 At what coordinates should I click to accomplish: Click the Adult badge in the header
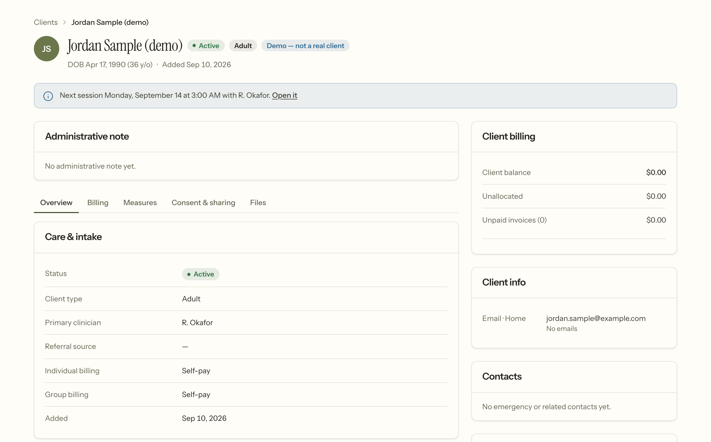[243, 46]
